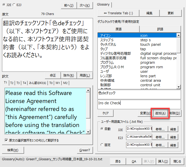Choose the 固定 glossary file option

[x=102, y=145]
